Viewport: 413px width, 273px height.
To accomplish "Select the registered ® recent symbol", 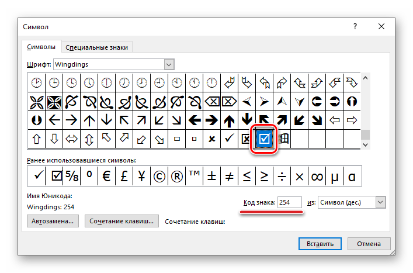I will point(176,175).
